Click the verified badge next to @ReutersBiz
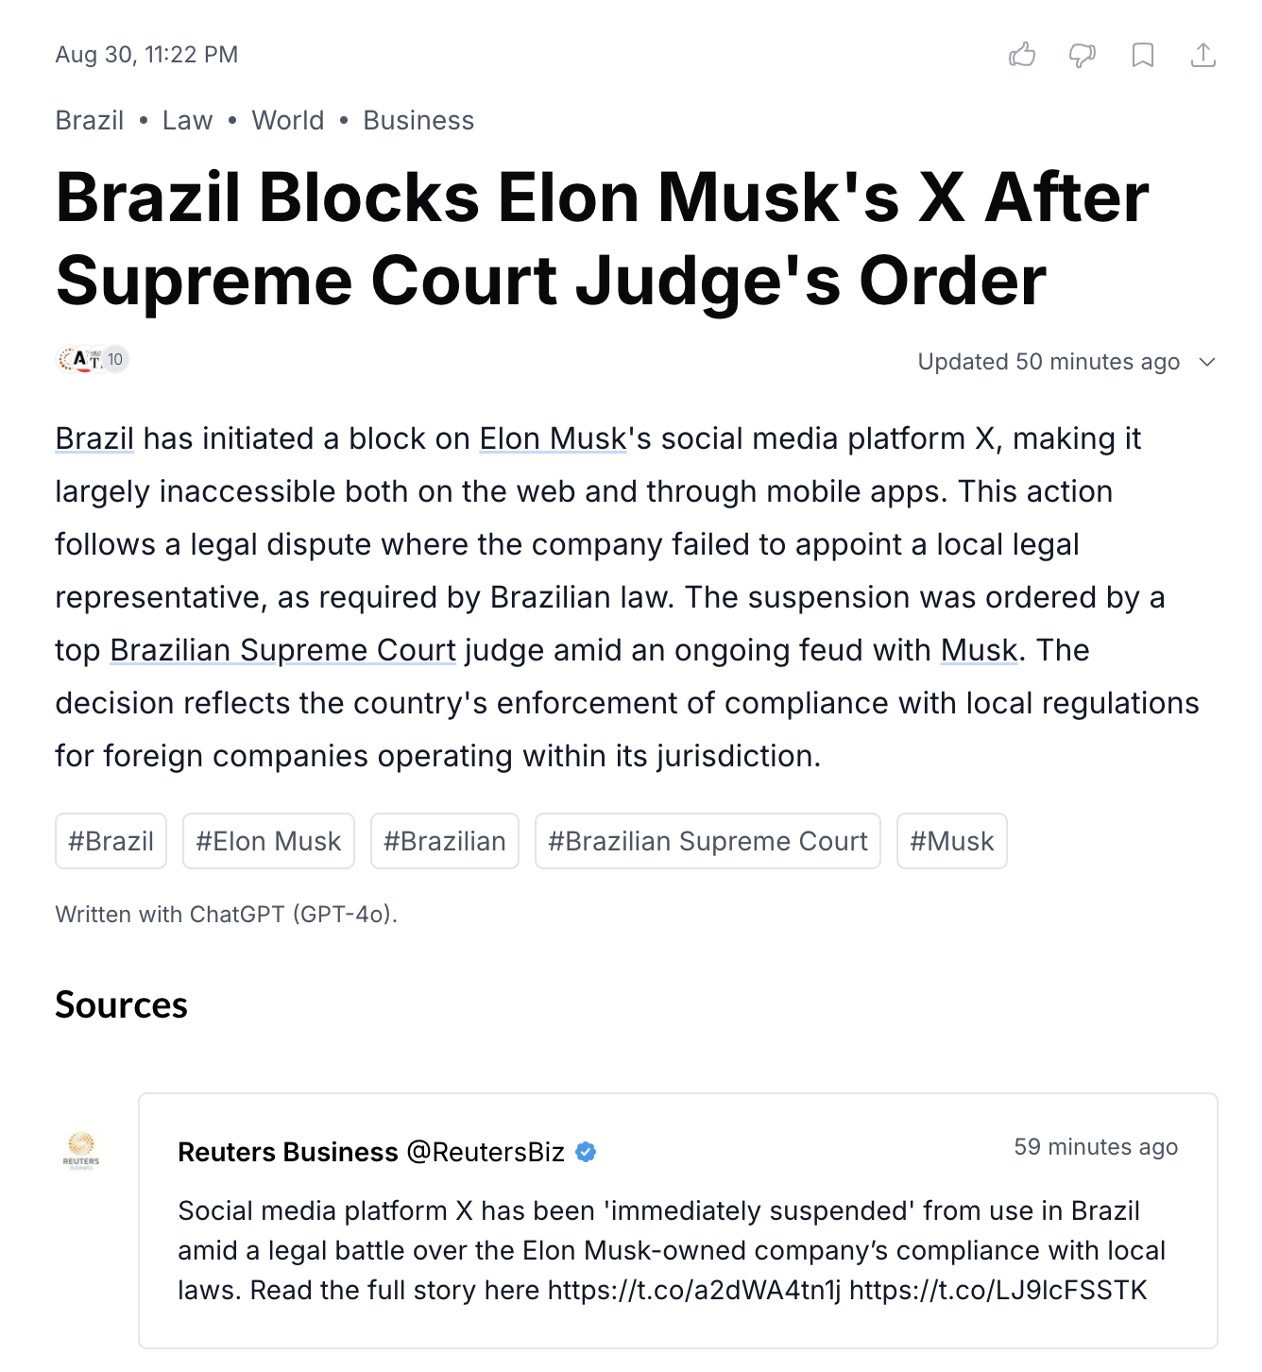This screenshot has height=1372, width=1262. pos(586,1152)
